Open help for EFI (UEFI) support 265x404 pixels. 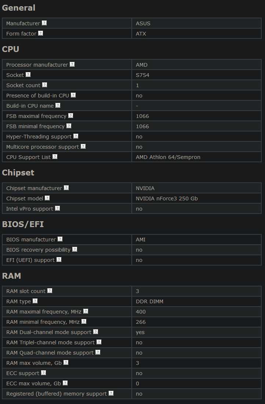click(x=59, y=259)
